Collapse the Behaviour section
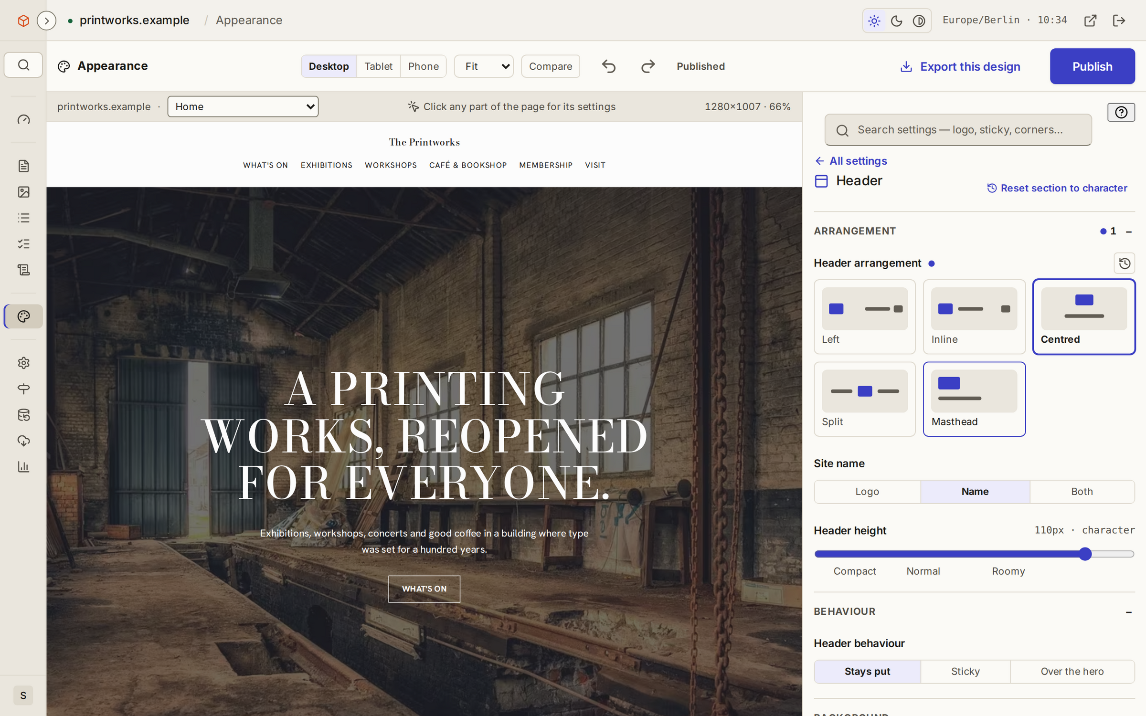 point(1129,612)
